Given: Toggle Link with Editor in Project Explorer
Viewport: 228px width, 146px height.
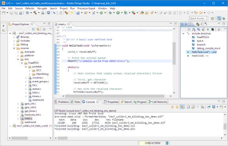Looking at the screenshot, I should click(38, 29).
